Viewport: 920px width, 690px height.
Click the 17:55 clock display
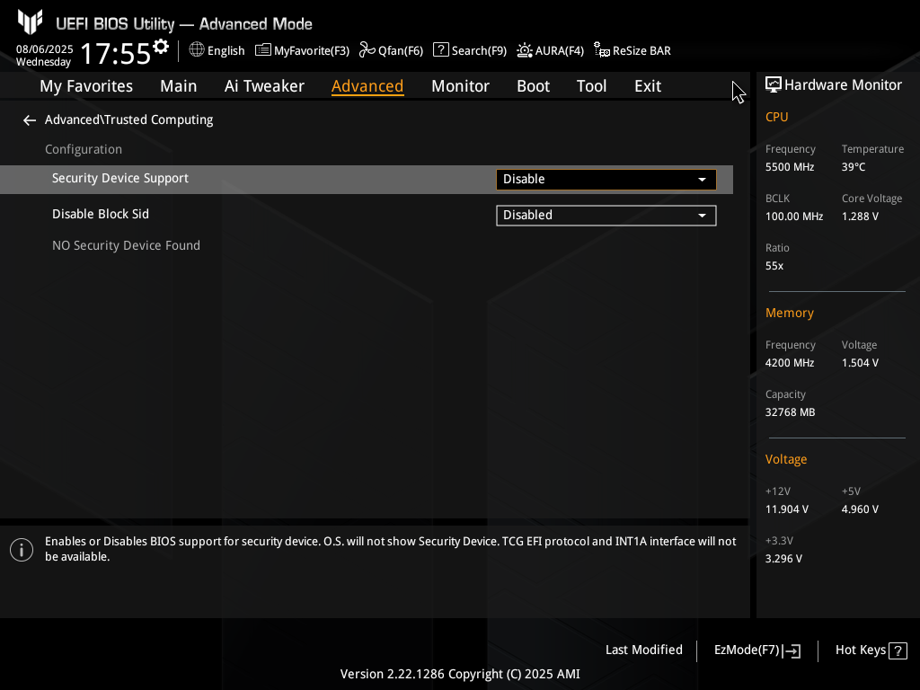pos(116,54)
